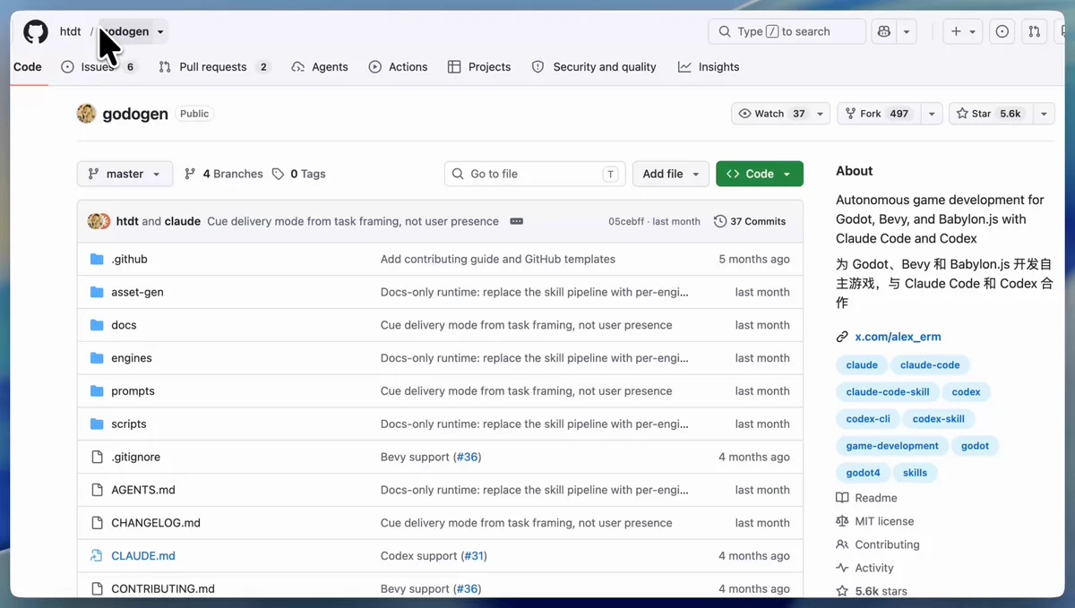This screenshot has width=1075, height=608.
Task: Select the codex-cli topic tag
Action: (868, 418)
